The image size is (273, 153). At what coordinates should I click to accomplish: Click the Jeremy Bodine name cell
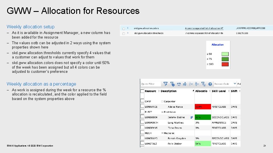(x=176, y=117)
